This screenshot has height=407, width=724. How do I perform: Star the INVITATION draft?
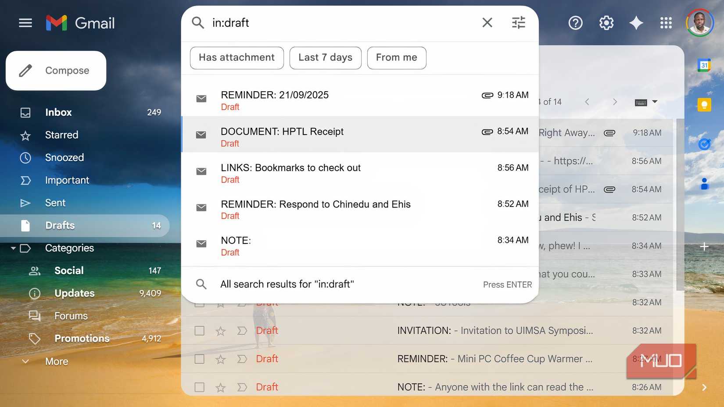click(x=220, y=331)
